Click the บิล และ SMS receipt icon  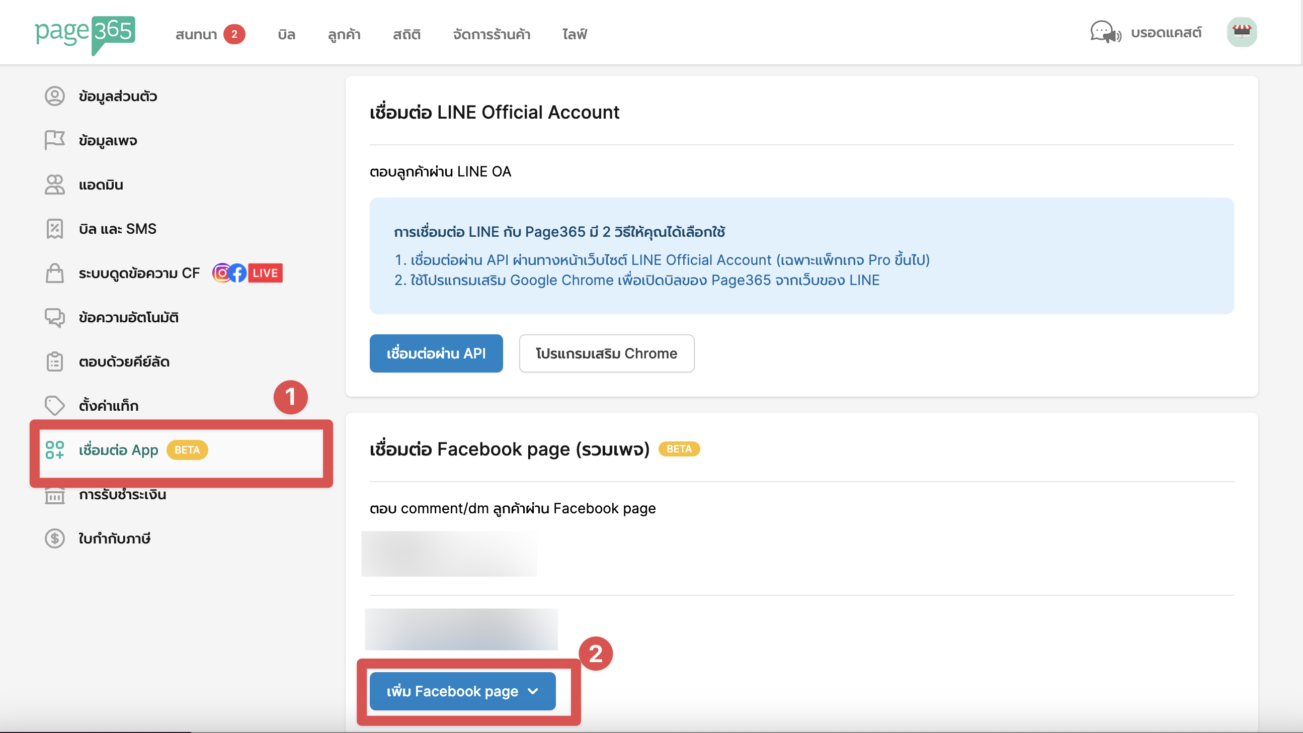click(55, 228)
